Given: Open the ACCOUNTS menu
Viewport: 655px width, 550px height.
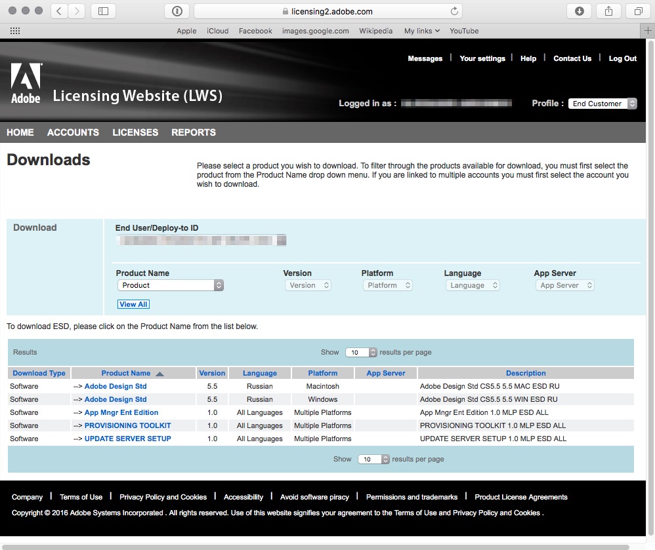Looking at the screenshot, I should click(x=73, y=132).
